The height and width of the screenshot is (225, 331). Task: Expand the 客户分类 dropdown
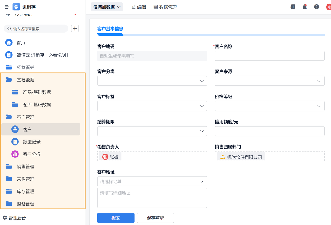[152, 81]
